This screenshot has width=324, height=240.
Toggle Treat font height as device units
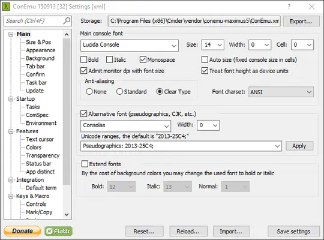[x=205, y=71]
